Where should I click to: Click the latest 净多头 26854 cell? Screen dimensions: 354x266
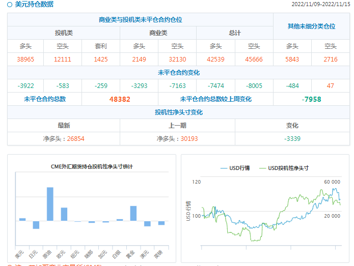tap(64, 138)
